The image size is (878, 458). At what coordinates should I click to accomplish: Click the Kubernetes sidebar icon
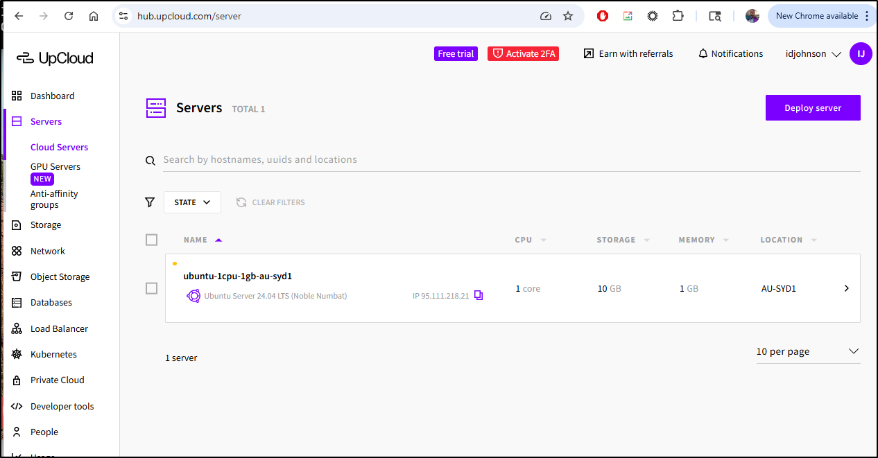(17, 355)
